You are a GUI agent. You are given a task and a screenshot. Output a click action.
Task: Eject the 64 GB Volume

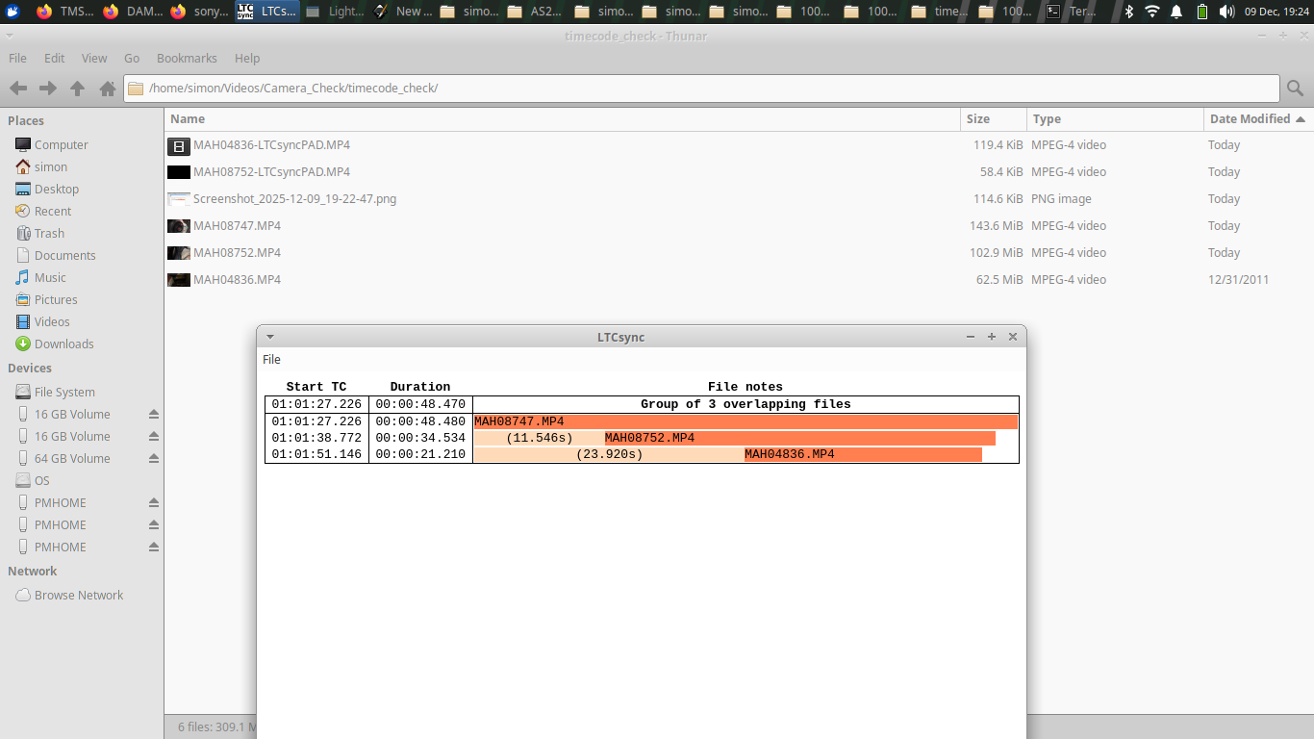click(x=153, y=458)
